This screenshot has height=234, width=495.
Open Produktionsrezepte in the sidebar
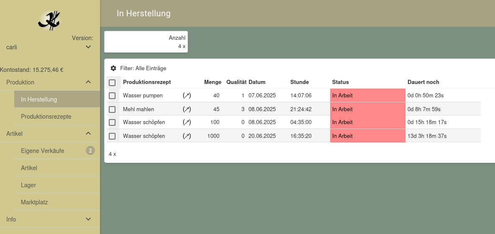(x=46, y=117)
